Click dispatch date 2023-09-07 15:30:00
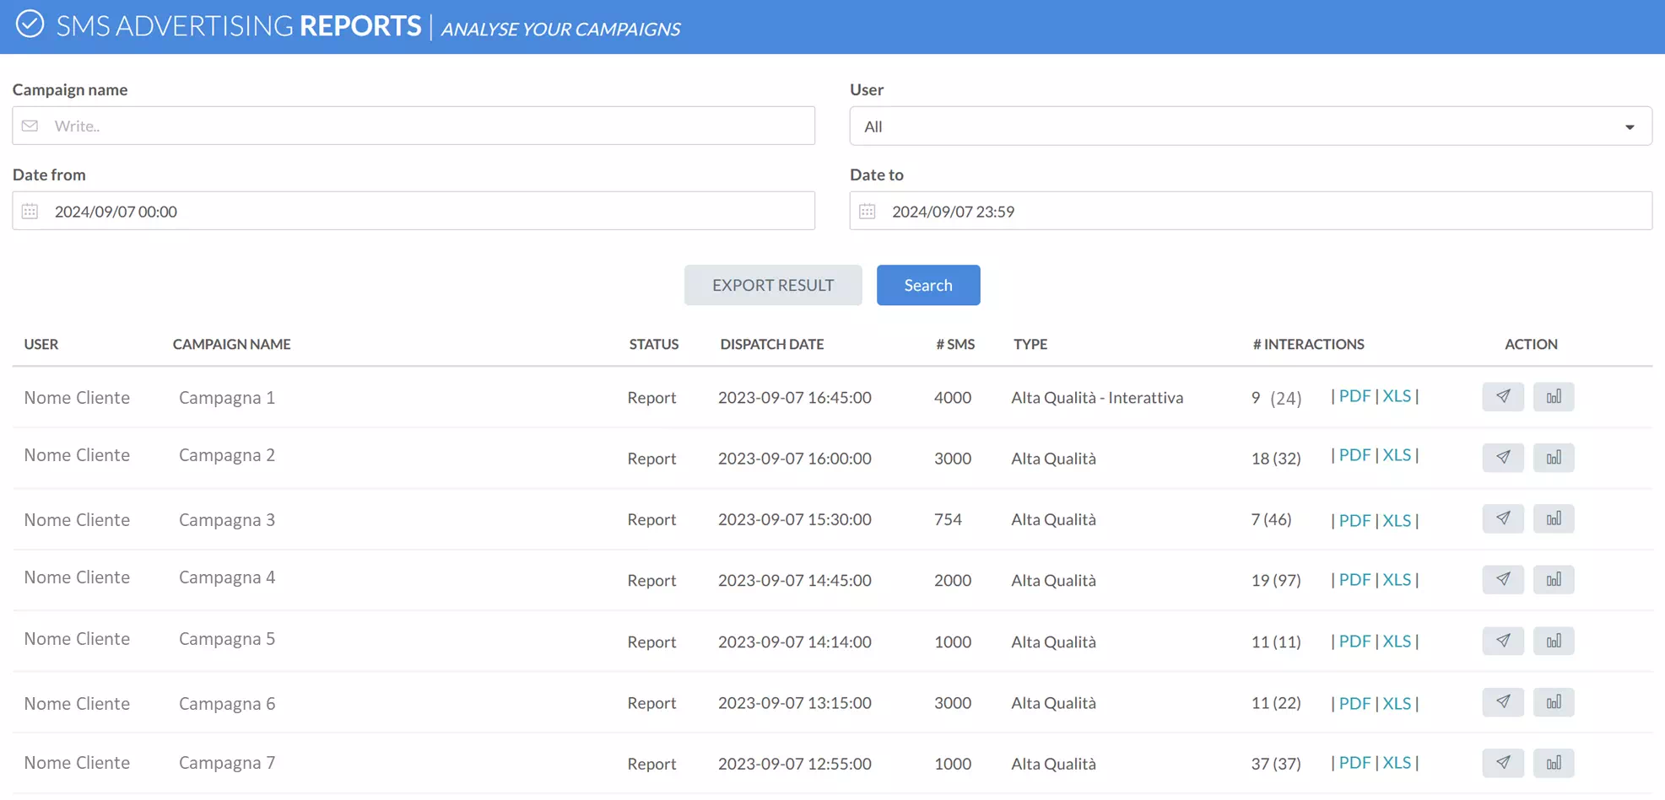1665x800 pixels. click(795, 519)
